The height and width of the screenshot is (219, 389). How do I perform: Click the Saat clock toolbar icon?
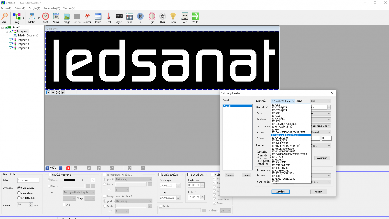46,18
